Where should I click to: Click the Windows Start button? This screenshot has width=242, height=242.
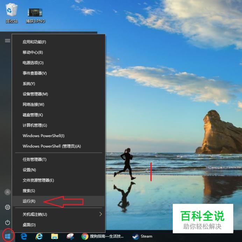point(8,236)
